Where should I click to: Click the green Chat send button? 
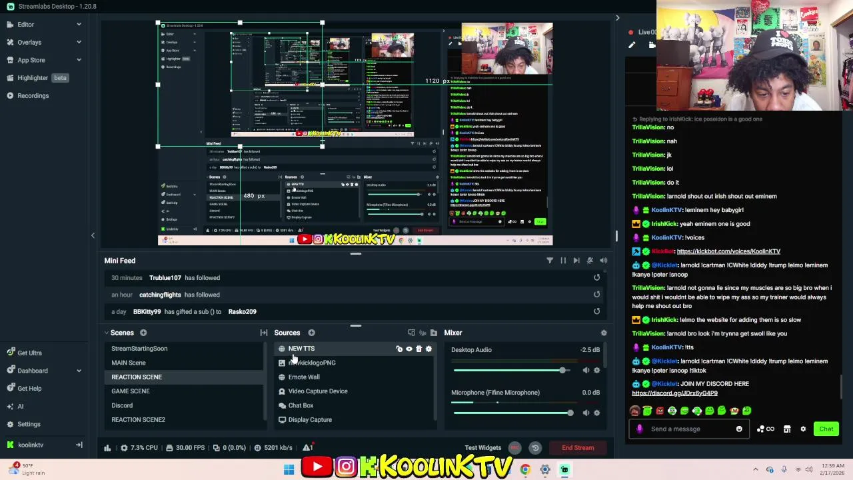click(x=826, y=429)
